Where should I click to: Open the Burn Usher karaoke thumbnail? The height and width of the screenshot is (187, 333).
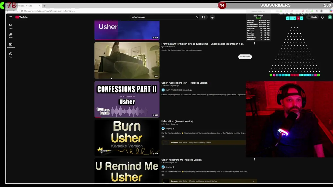click(x=127, y=138)
